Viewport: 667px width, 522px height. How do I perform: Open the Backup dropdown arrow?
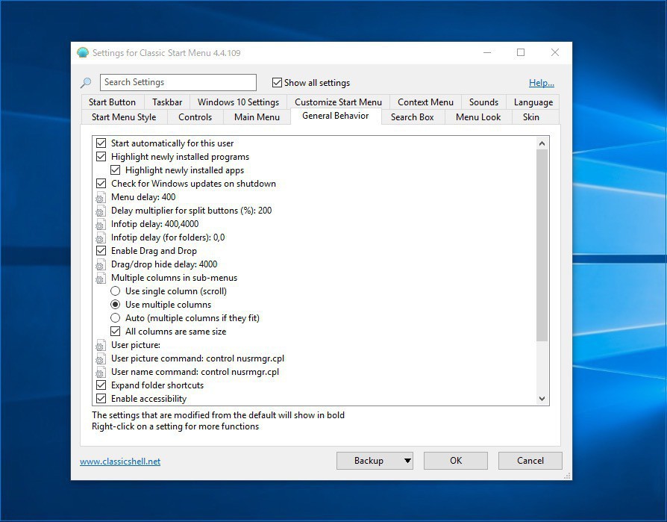pyautogui.click(x=407, y=461)
